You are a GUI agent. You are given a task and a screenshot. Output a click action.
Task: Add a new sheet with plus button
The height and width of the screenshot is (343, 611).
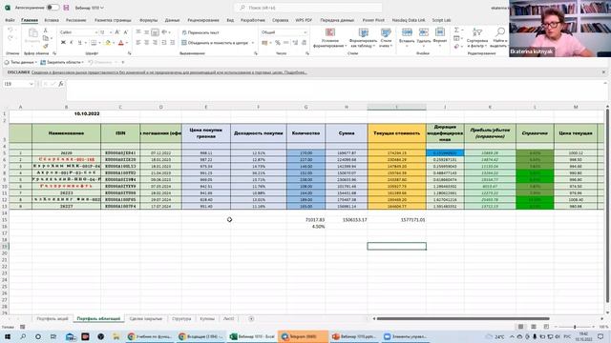[251, 318]
